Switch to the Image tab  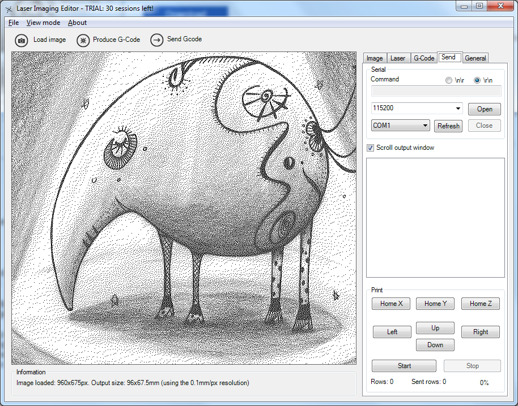375,58
